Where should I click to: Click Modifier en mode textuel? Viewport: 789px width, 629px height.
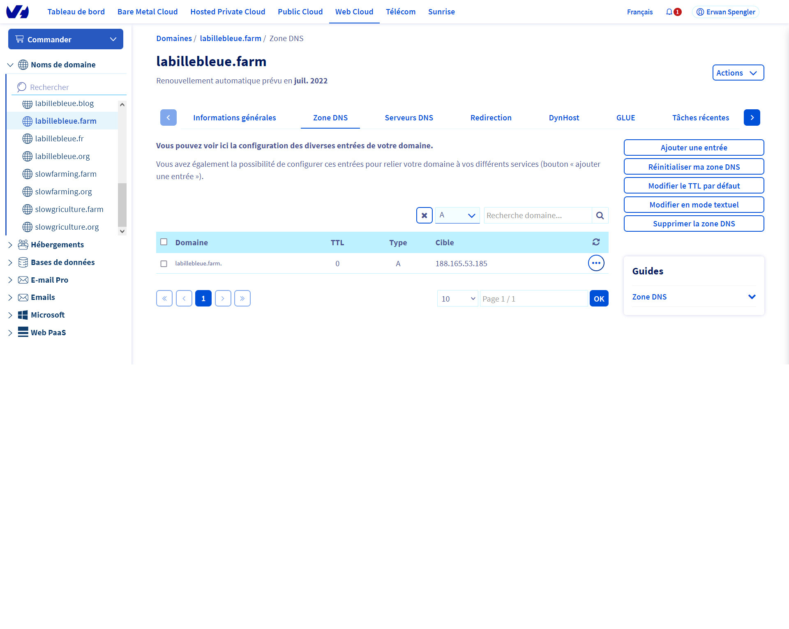click(694, 205)
